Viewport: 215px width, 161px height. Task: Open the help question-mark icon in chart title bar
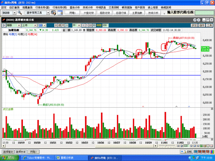click(x=199, y=20)
